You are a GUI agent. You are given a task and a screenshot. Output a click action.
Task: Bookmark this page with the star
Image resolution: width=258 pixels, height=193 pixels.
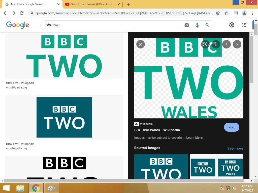point(226,13)
